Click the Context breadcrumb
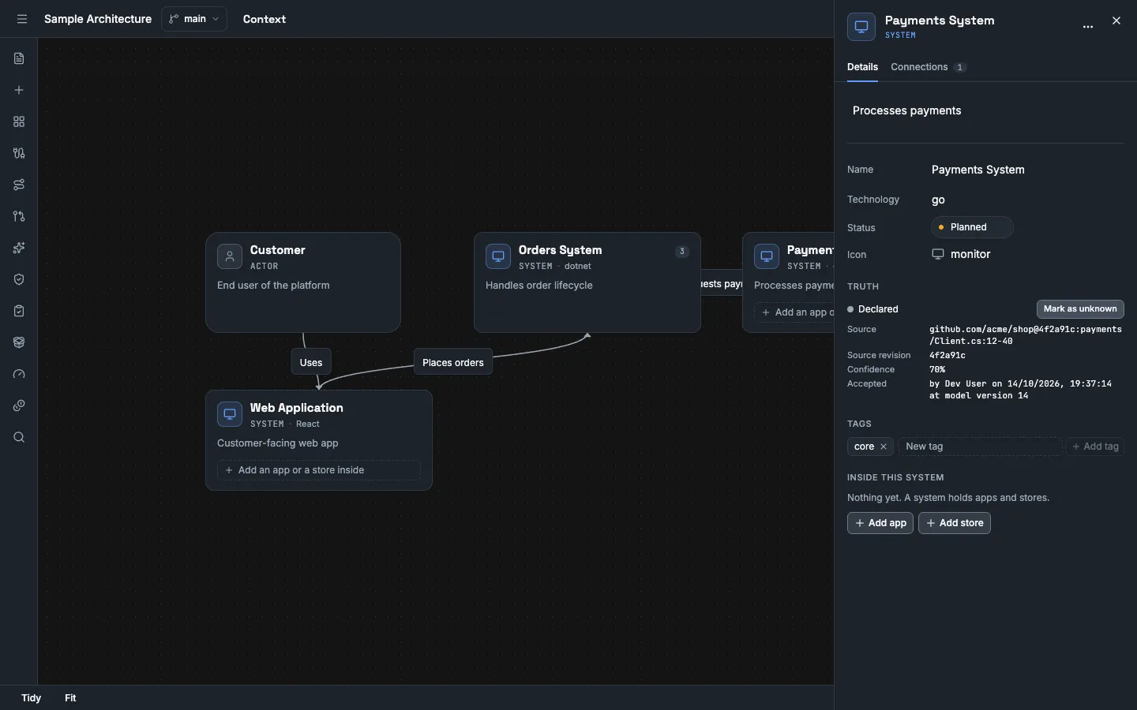Screen dimensions: 1137x710 pos(265,19)
